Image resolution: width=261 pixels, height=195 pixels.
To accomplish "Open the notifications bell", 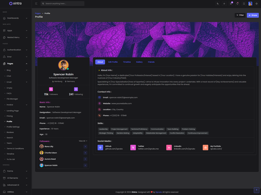I will tap(237, 4).
